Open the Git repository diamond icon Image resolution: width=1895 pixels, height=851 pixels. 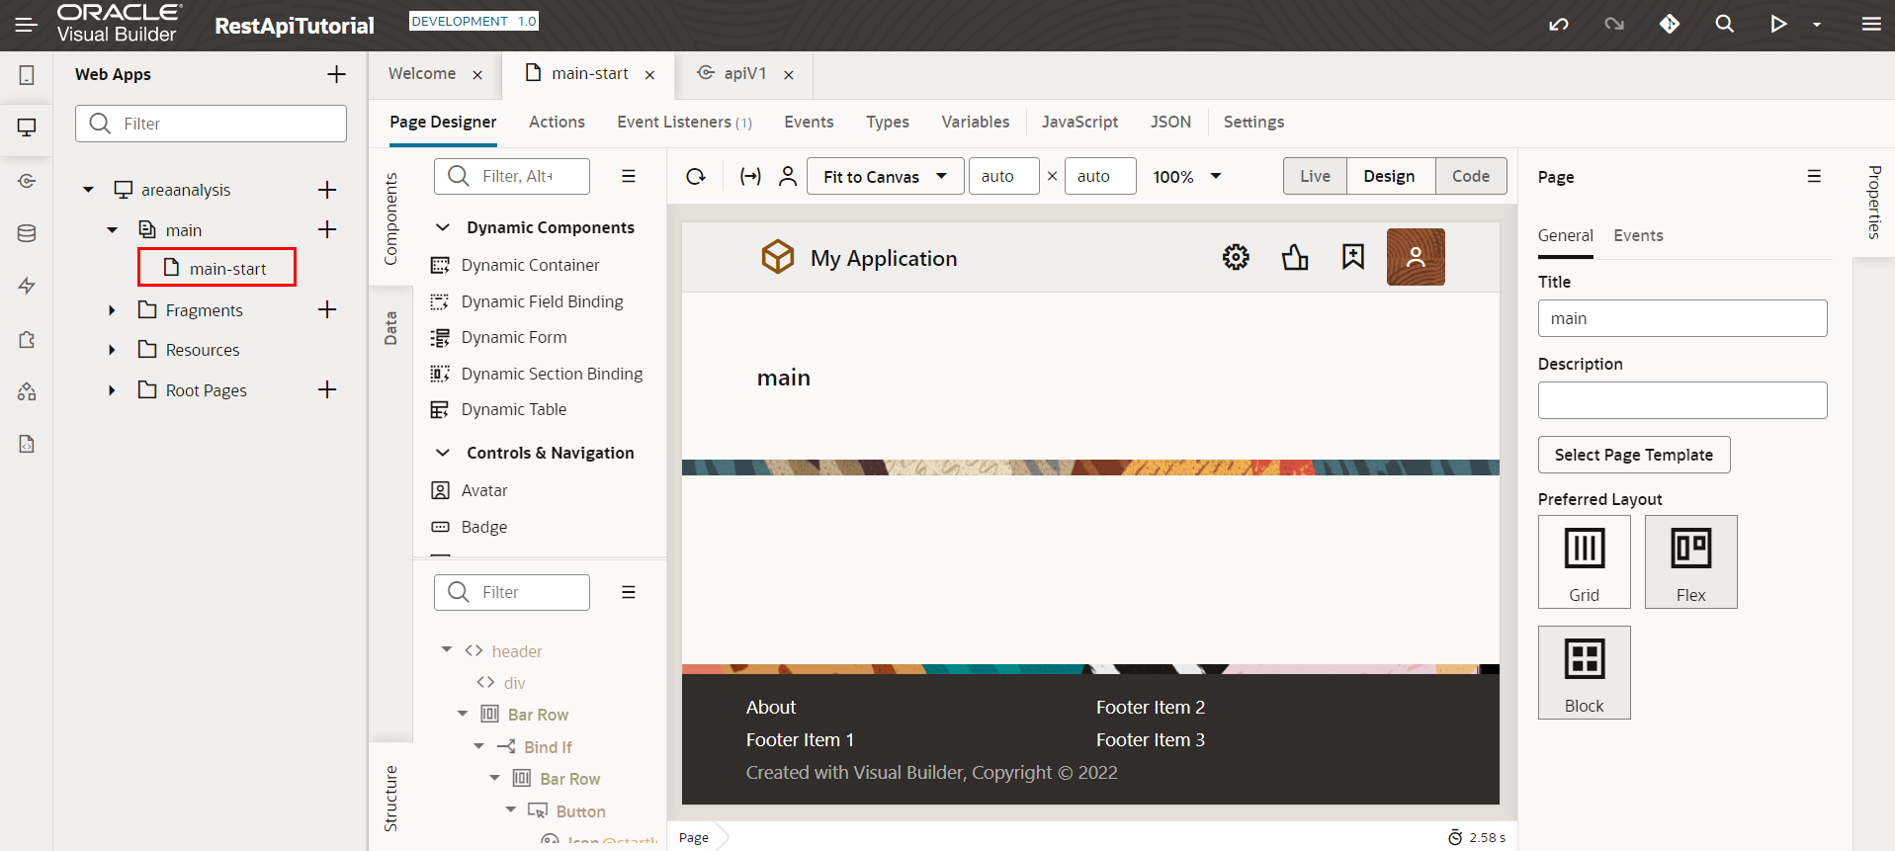pyautogui.click(x=1670, y=25)
